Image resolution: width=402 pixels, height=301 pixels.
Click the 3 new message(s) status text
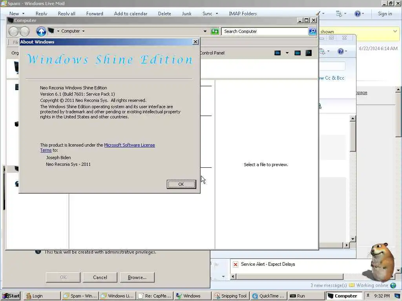coord(329,285)
